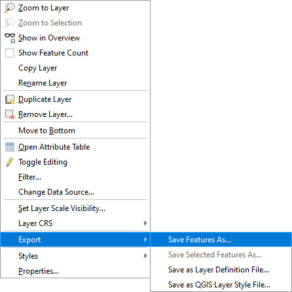Click Save Selected Features As...
Image resolution: width=292 pixels, height=292 pixels.
(221, 255)
